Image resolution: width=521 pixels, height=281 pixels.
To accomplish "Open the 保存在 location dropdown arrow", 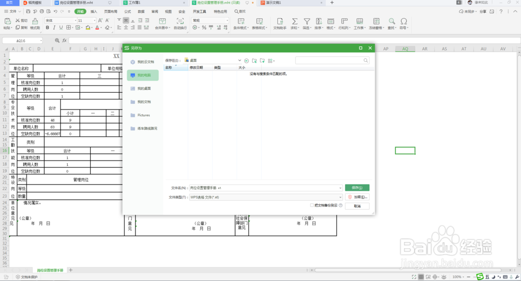I will coord(239,60).
